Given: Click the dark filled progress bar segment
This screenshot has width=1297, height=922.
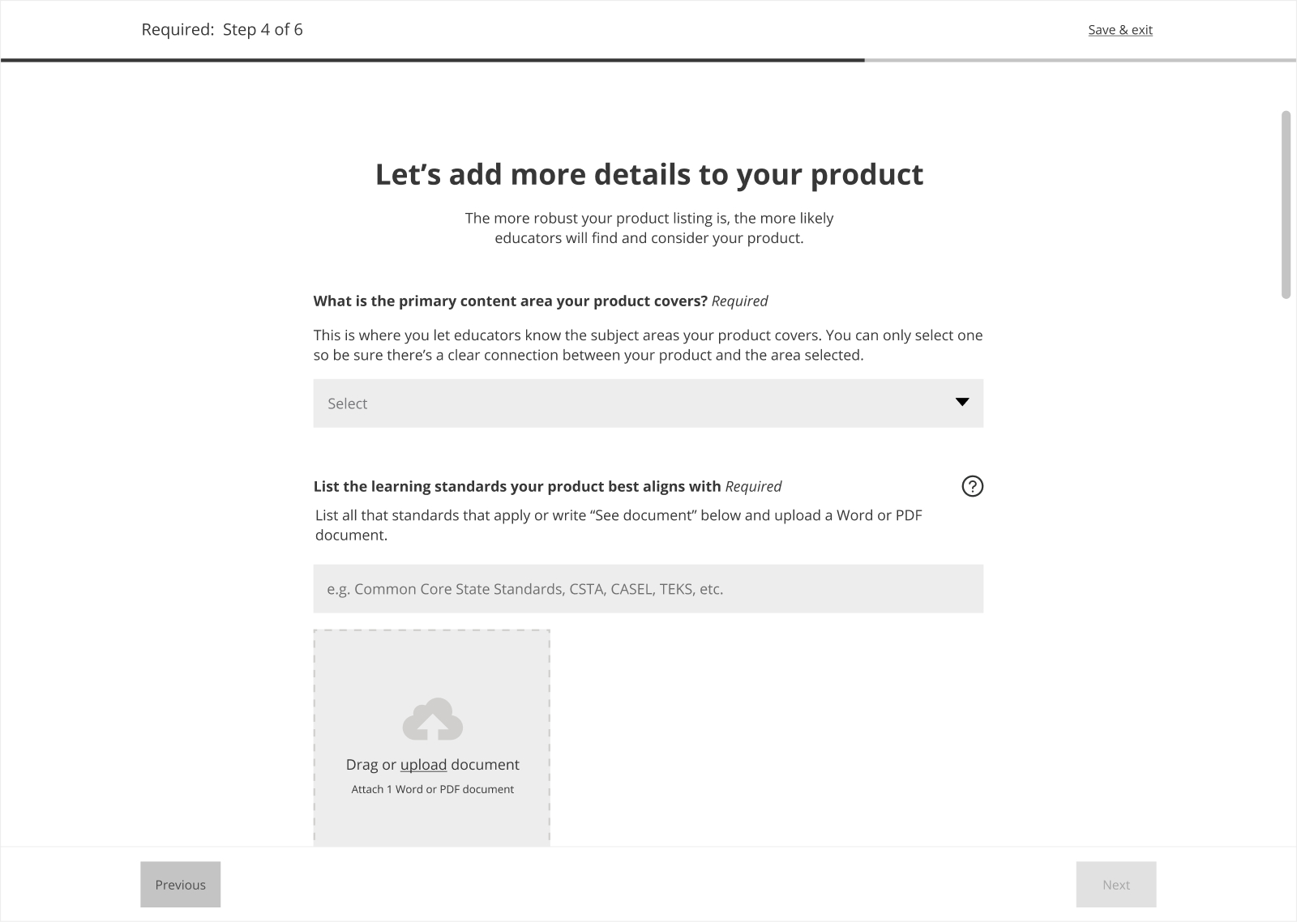Looking at the screenshot, I should click(432, 60).
